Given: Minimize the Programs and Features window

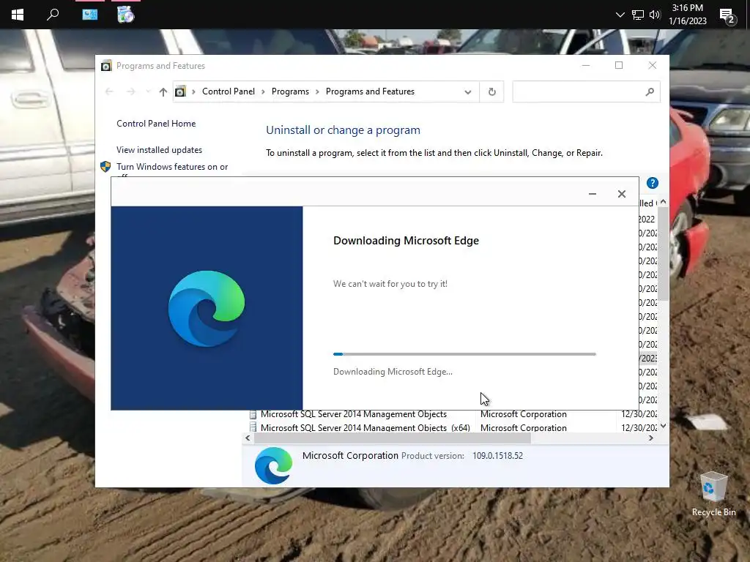Looking at the screenshot, I should point(585,65).
